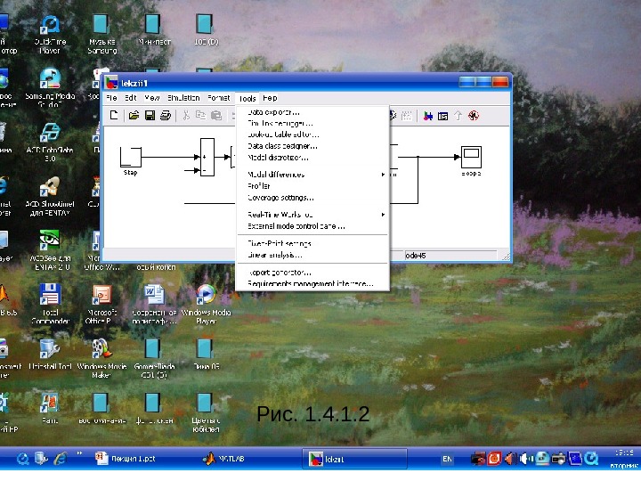The image size is (641, 481).
Task: Choose Look-up table editor... entry
Action: coord(312,135)
